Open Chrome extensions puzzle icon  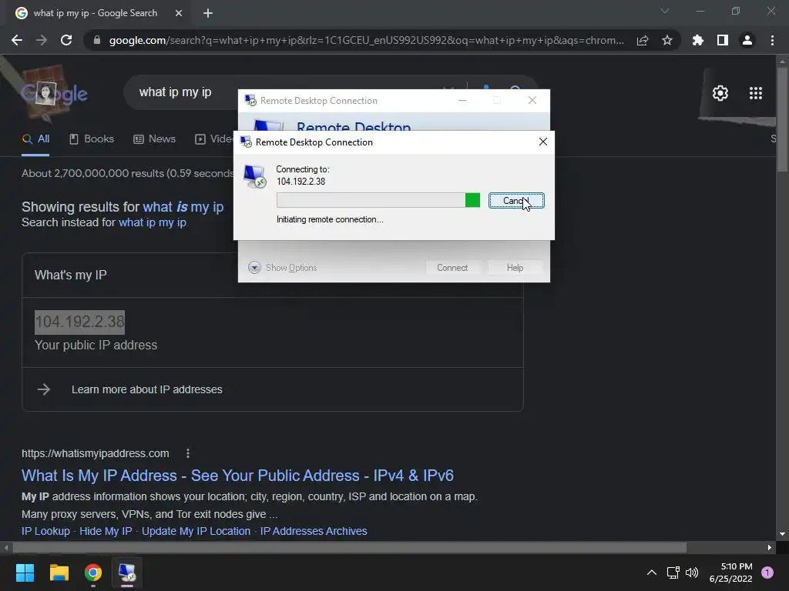click(x=697, y=40)
